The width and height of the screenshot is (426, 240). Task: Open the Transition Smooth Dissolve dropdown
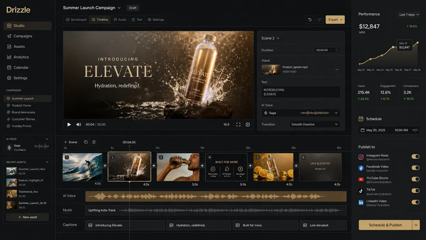coord(315,124)
